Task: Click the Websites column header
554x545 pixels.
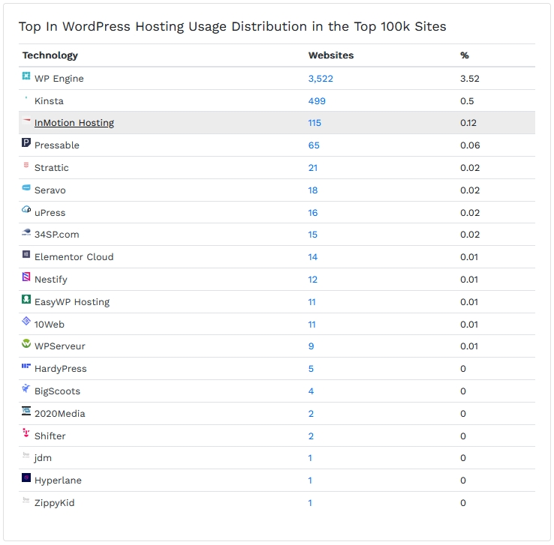Action: click(331, 55)
